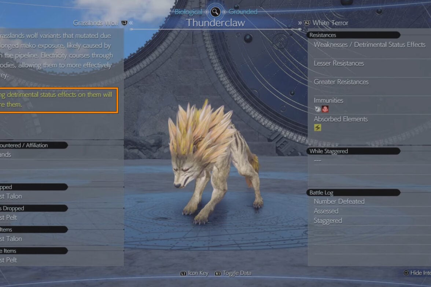Go to previous enemy Grasslands Wolf

[96, 23]
